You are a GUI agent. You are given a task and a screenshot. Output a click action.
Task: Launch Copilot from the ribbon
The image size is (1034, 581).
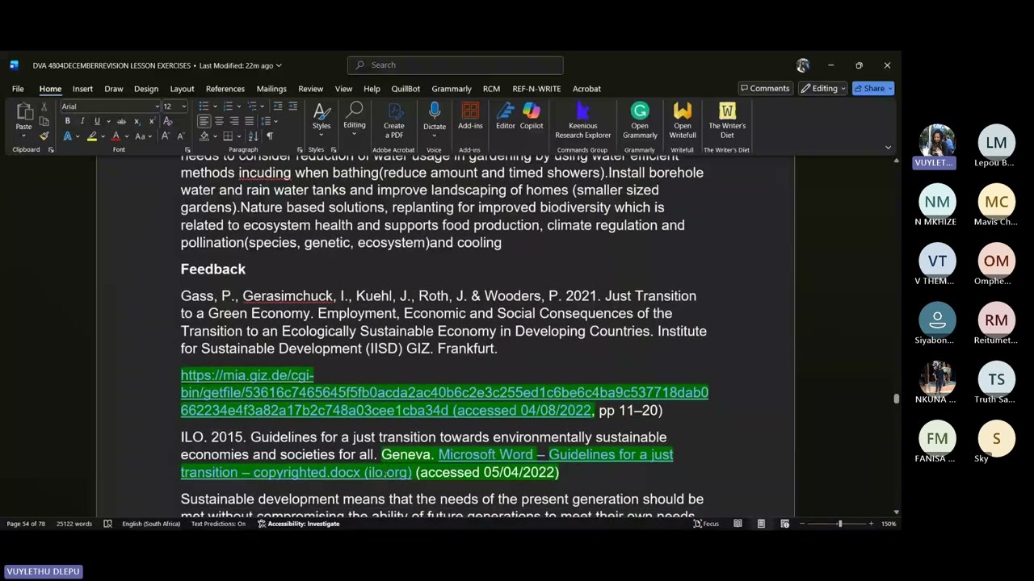click(532, 117)
